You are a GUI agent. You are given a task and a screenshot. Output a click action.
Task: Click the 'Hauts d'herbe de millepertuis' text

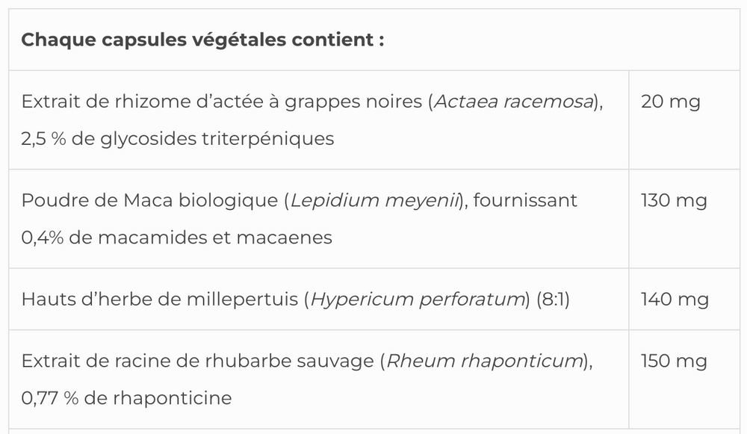click(x=159, y=300)
